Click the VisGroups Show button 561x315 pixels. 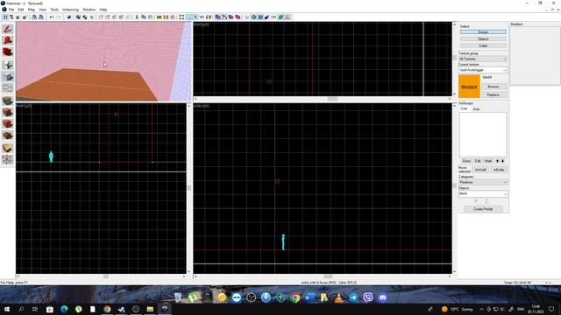pyautogui.click(x=466, y=161)
